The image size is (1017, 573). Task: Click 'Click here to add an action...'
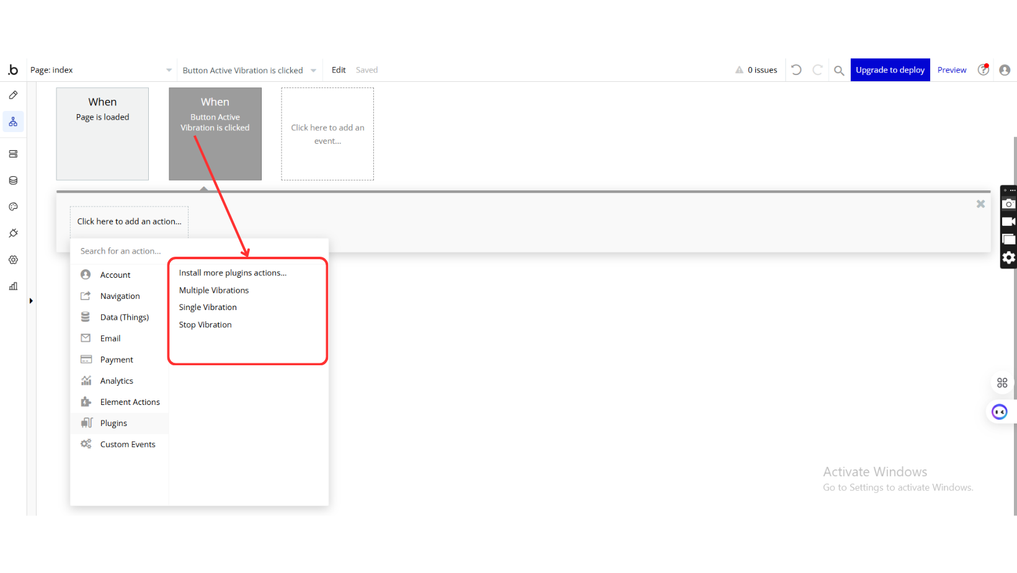coord(129,221)
